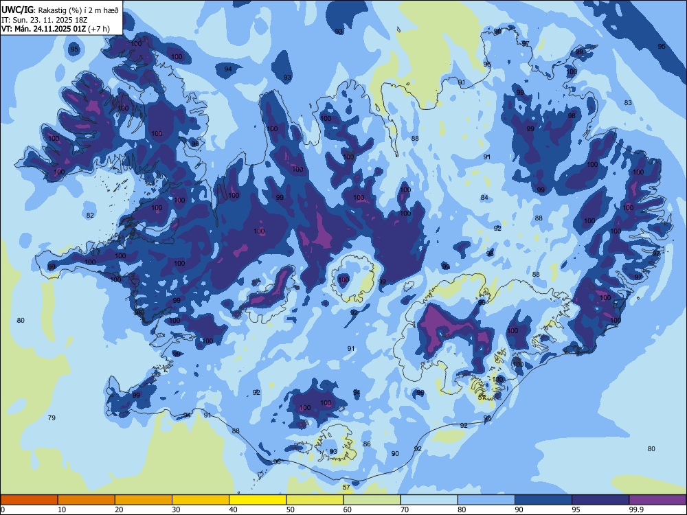The height and width of the screenshot is (515, 687).
Task: Click the legend scale label '0'
Action: coord(3,510)
